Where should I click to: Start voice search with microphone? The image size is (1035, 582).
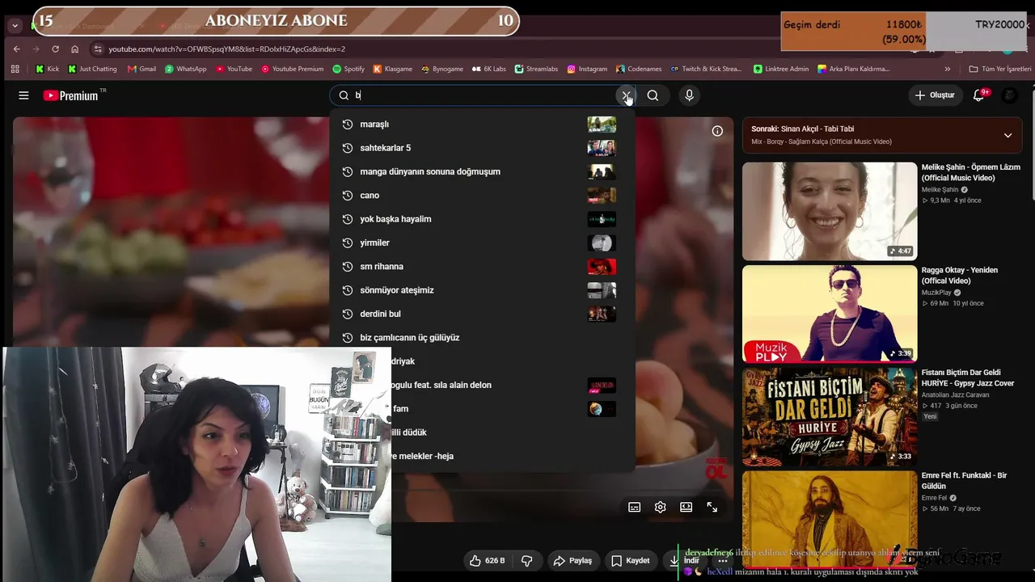pyautogui.click(x=689, y=95)
